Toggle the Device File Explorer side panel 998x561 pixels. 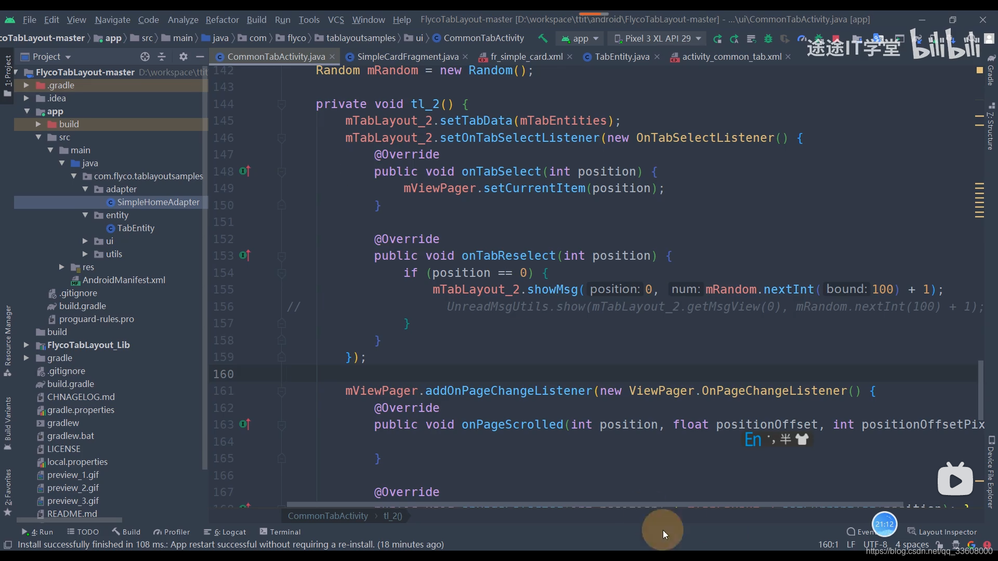tap(991, 473)
